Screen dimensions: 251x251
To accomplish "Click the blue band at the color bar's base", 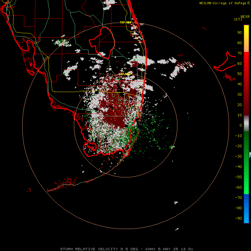I will click(x=246, y=209).
